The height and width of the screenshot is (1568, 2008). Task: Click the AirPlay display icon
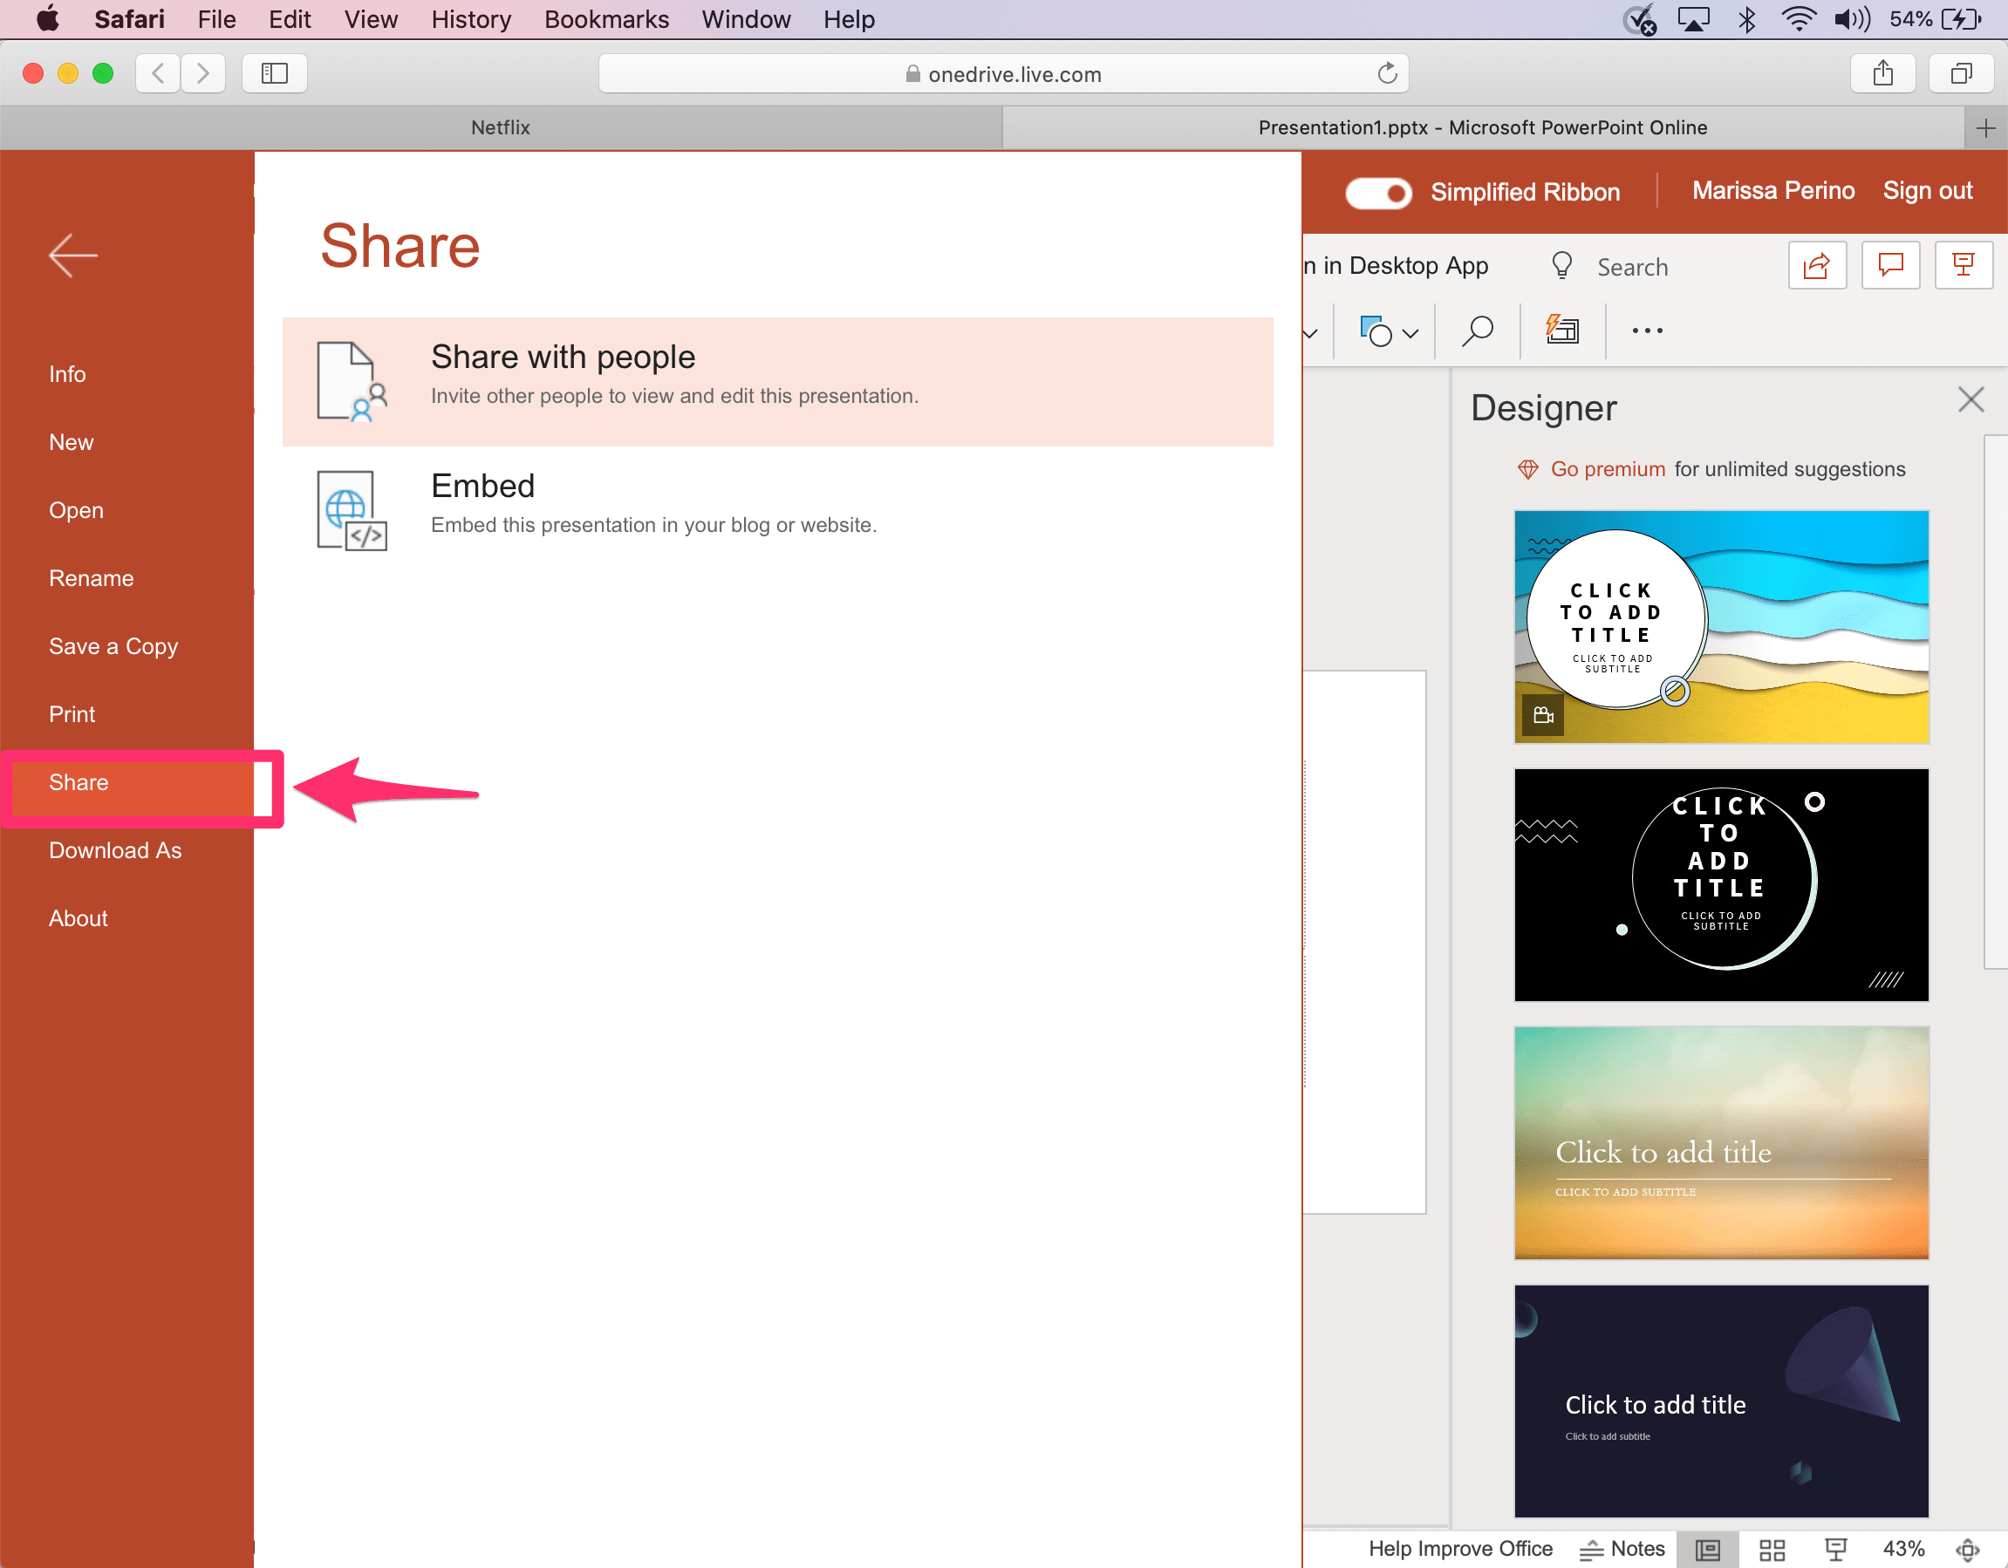point(1694,19)
